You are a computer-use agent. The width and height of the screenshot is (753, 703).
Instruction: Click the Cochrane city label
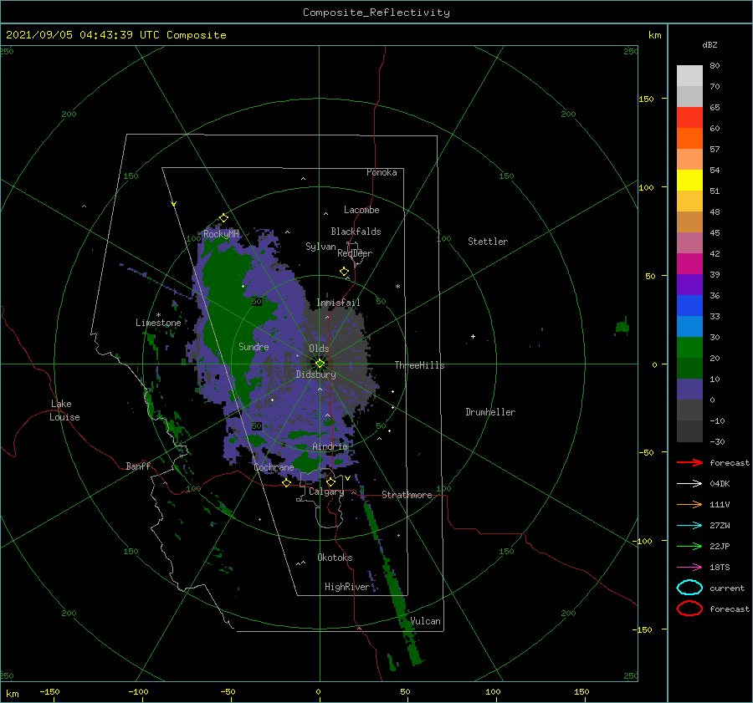coord(274,467)
